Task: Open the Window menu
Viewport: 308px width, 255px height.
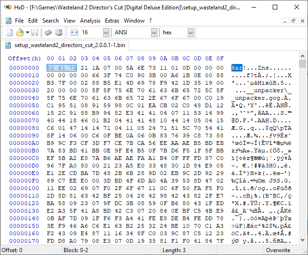Action: point(134,21)
